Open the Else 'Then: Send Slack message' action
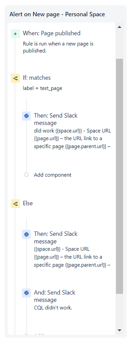 pyautogui.click(x=72, y=249)
